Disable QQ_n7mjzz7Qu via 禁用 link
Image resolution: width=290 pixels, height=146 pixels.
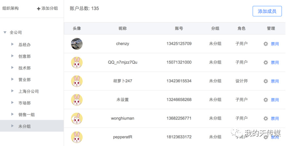pyautogui.click(x=275, y=63)
